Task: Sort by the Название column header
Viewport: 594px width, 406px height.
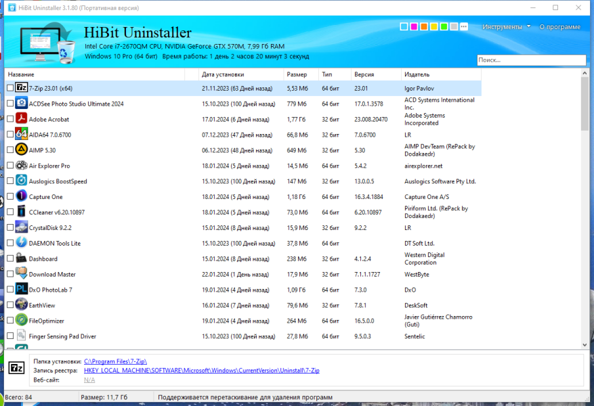Action: (x=95, y=74)
